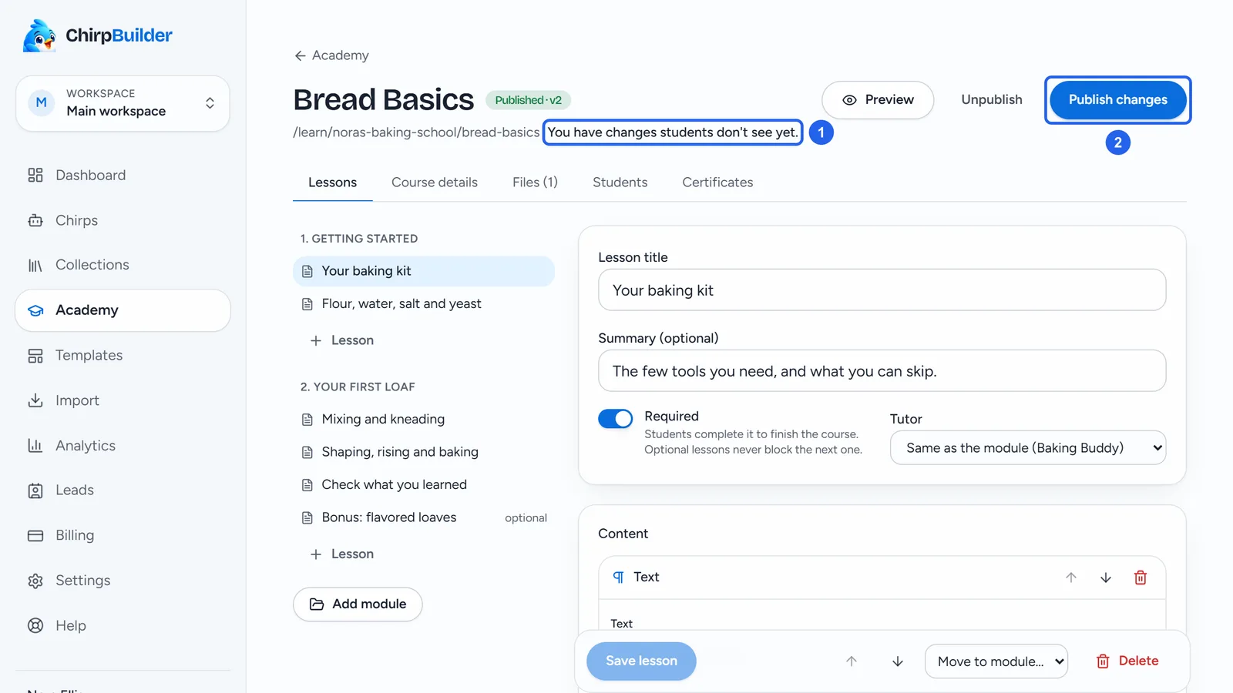Open the Files (1) tab
The image size is (1233, 693).
click(535, 182)
